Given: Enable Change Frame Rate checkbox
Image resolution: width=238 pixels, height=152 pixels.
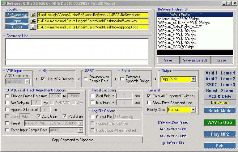Looking at the screenshot, I should click(x=7, y=96).
